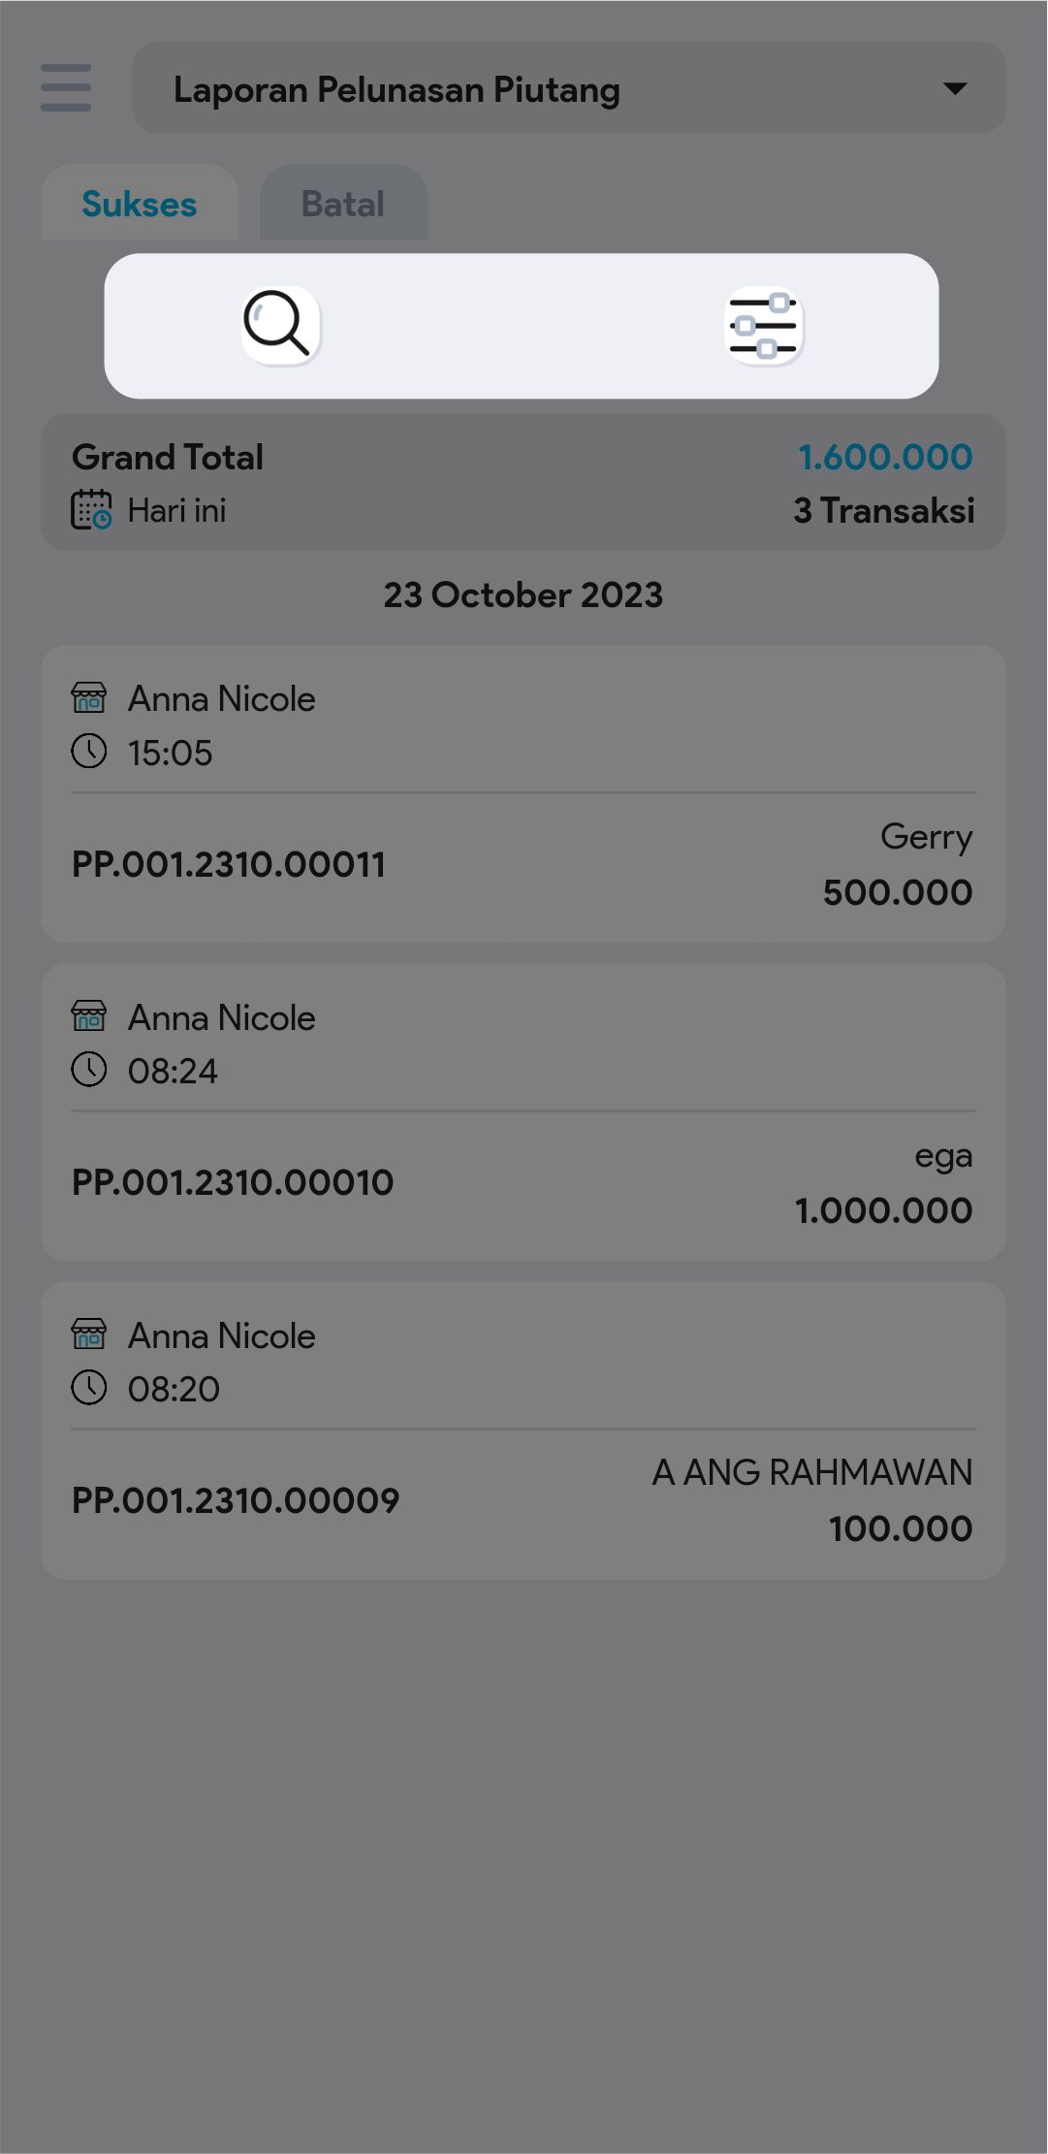The width and height of the screenshot is (1048, 2154).
Task: Open the hamburger menu icon
Action: (66, 88)
